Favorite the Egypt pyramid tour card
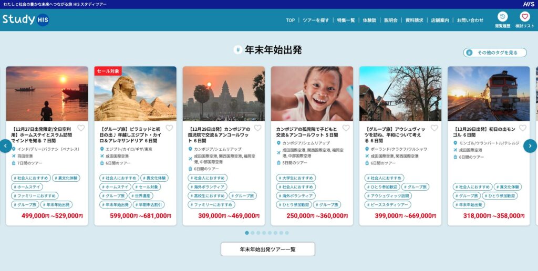 pos(169,128)
